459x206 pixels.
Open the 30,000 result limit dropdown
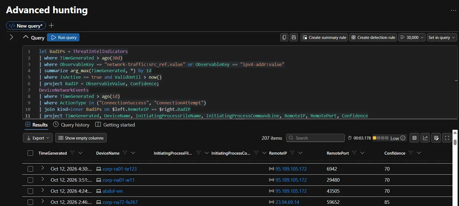(412, 37)
